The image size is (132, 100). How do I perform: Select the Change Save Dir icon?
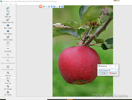tap(8, 20)
